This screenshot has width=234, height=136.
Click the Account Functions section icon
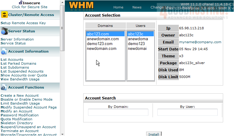click(x=4, y=87)
